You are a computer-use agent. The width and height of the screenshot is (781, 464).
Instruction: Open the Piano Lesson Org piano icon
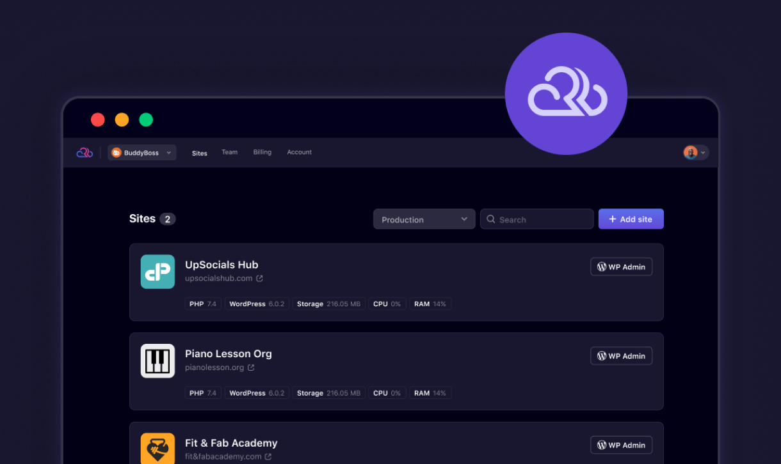(157, 361)
